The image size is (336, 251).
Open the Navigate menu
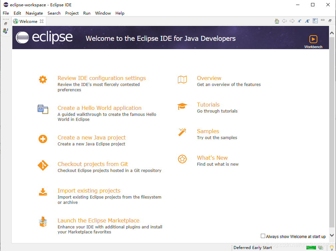(x=34, y=13)
